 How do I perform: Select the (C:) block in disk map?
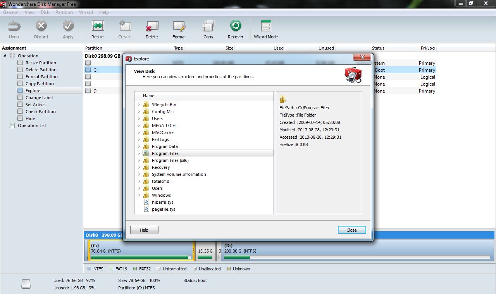(x=141, y=251)
